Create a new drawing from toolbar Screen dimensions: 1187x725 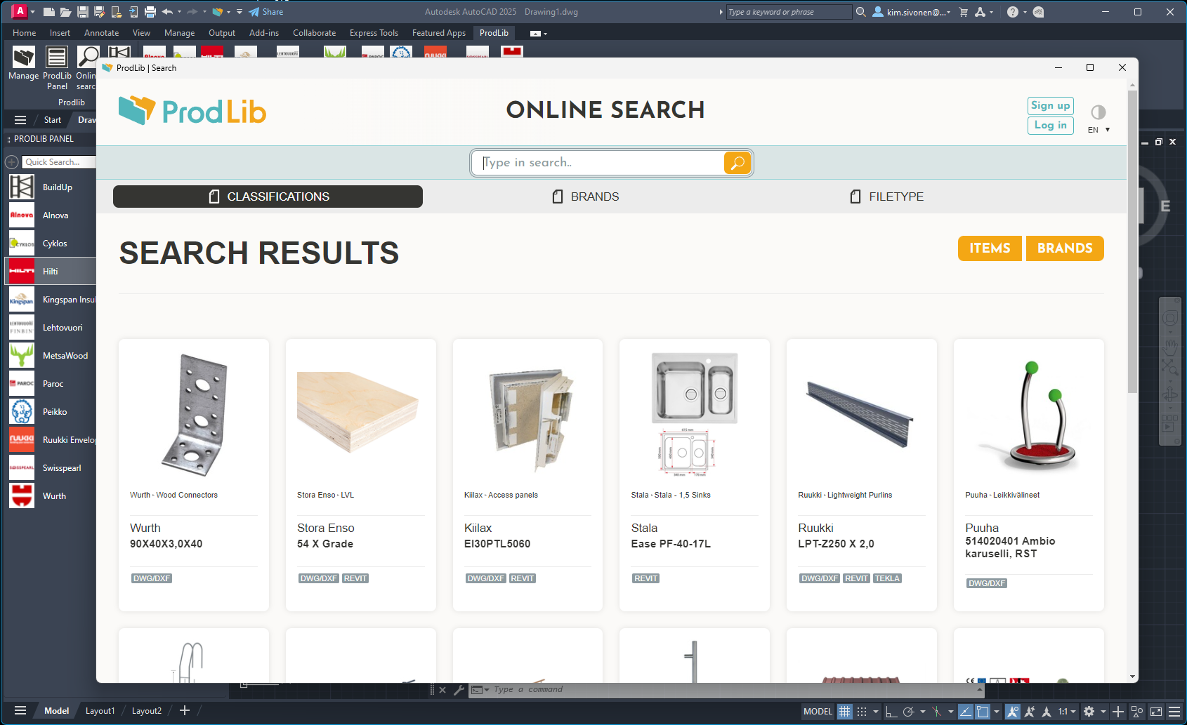[48, 12]
